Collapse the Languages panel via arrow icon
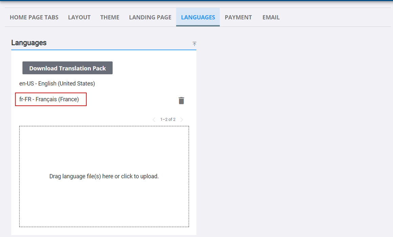 [x=194, y=44]
